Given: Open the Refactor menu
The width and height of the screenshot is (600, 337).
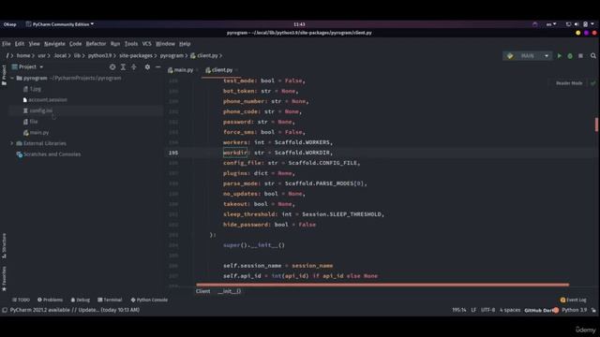Looking at the screenshot, I should 96,44.
